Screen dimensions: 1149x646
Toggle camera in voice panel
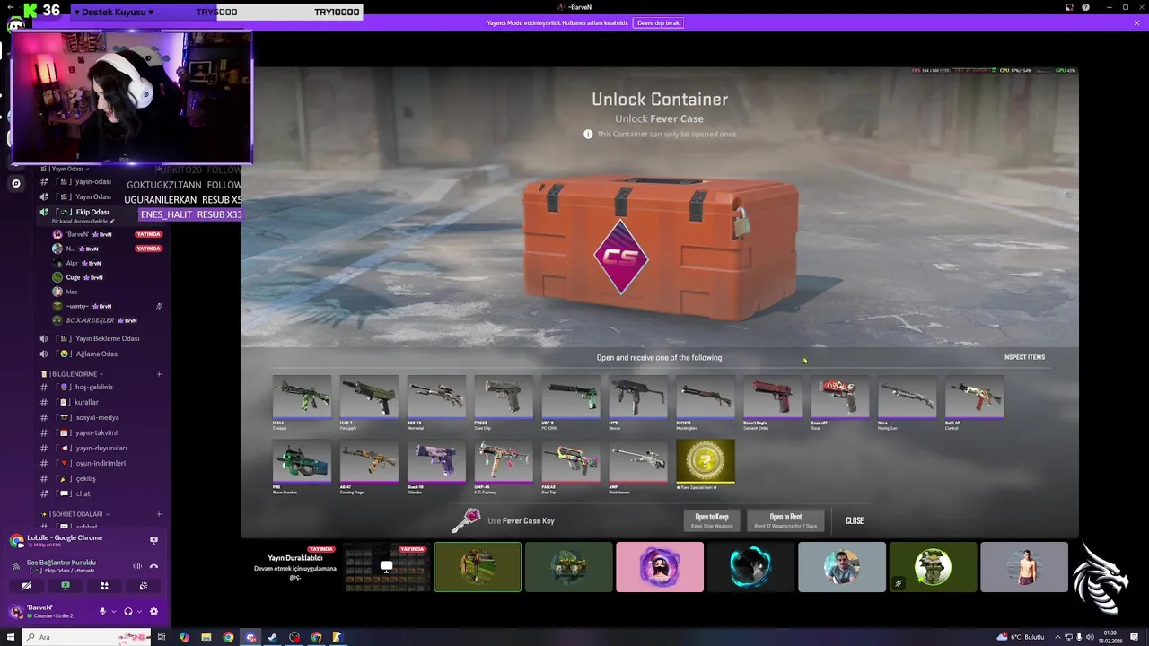(x=26, y=586)
